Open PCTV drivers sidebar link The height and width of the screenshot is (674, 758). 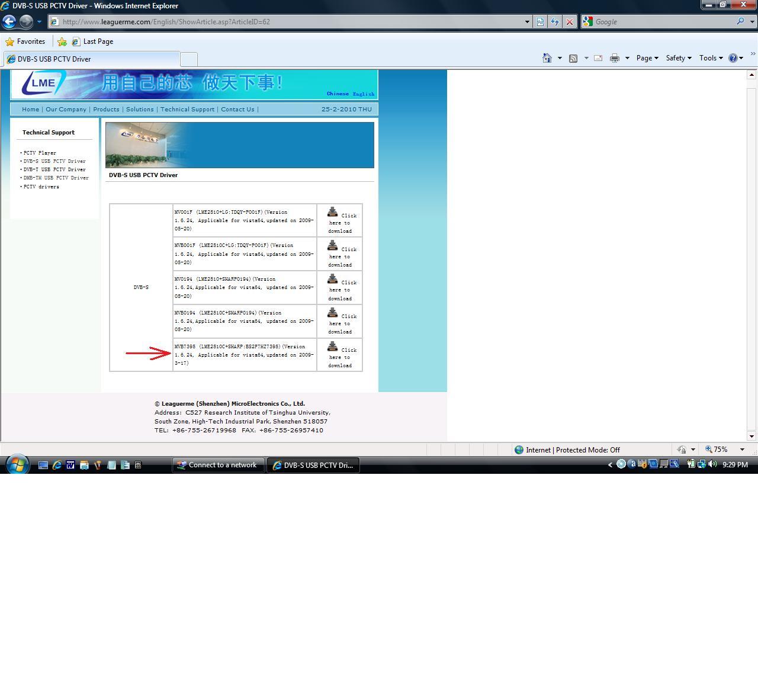41,187
